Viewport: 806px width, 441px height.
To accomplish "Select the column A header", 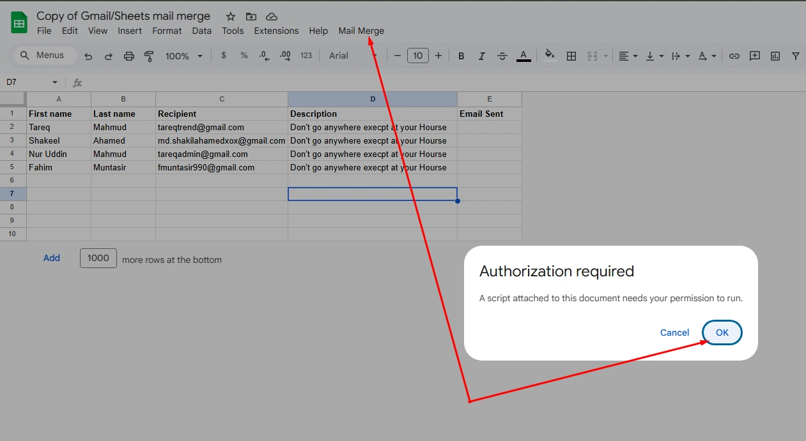I will coord(59,99).
